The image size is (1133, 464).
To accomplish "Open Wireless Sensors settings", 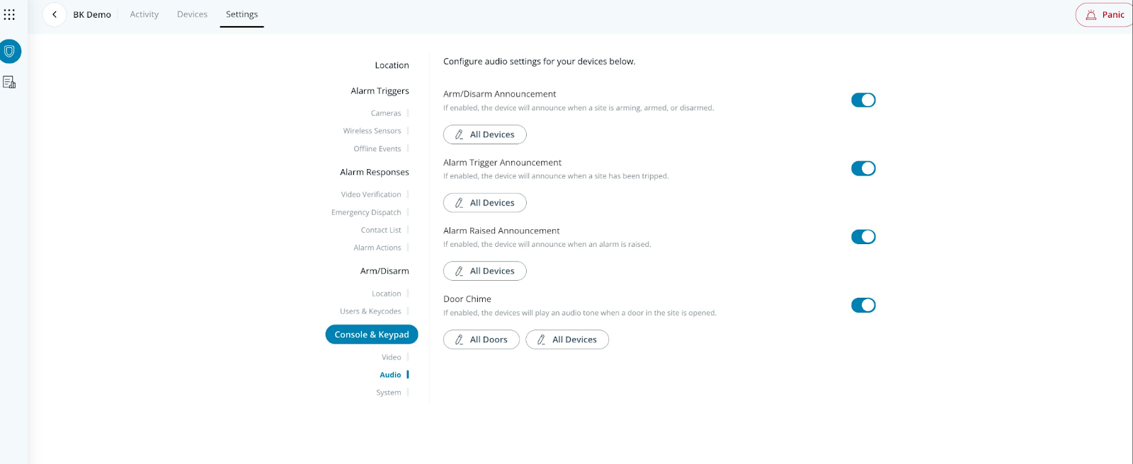I will click(x=372, y=131).
